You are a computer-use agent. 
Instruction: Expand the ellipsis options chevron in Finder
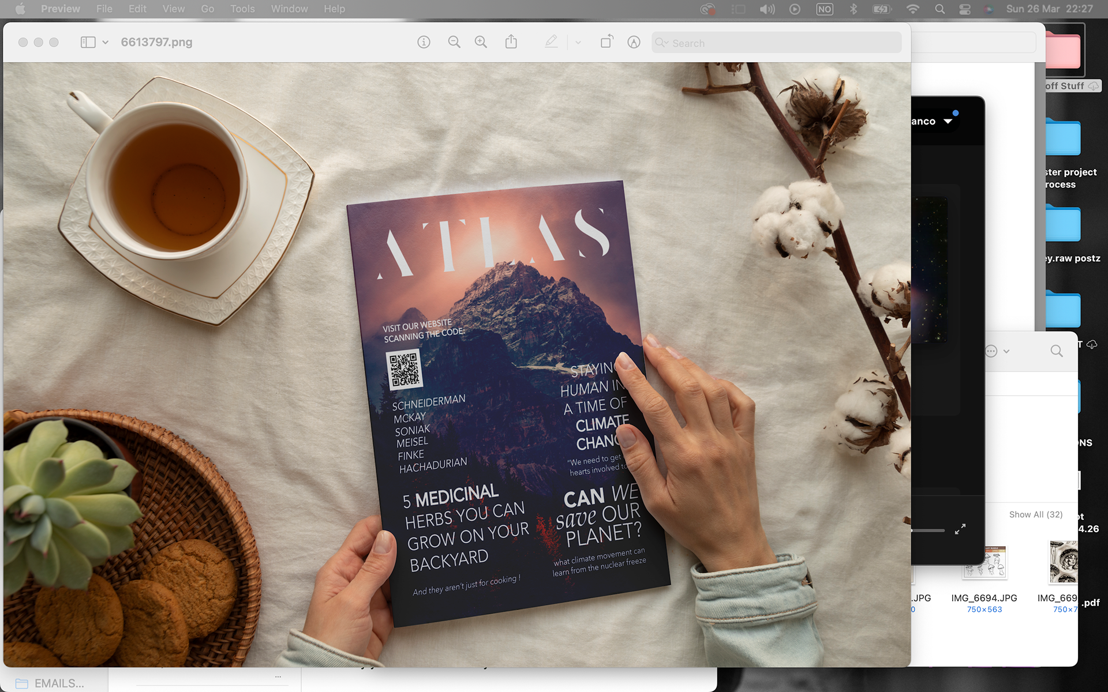point(1006,351)
